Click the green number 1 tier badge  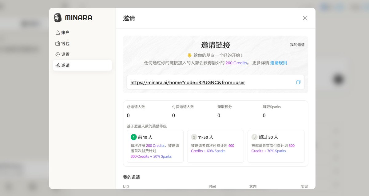[x=133, y=137]
